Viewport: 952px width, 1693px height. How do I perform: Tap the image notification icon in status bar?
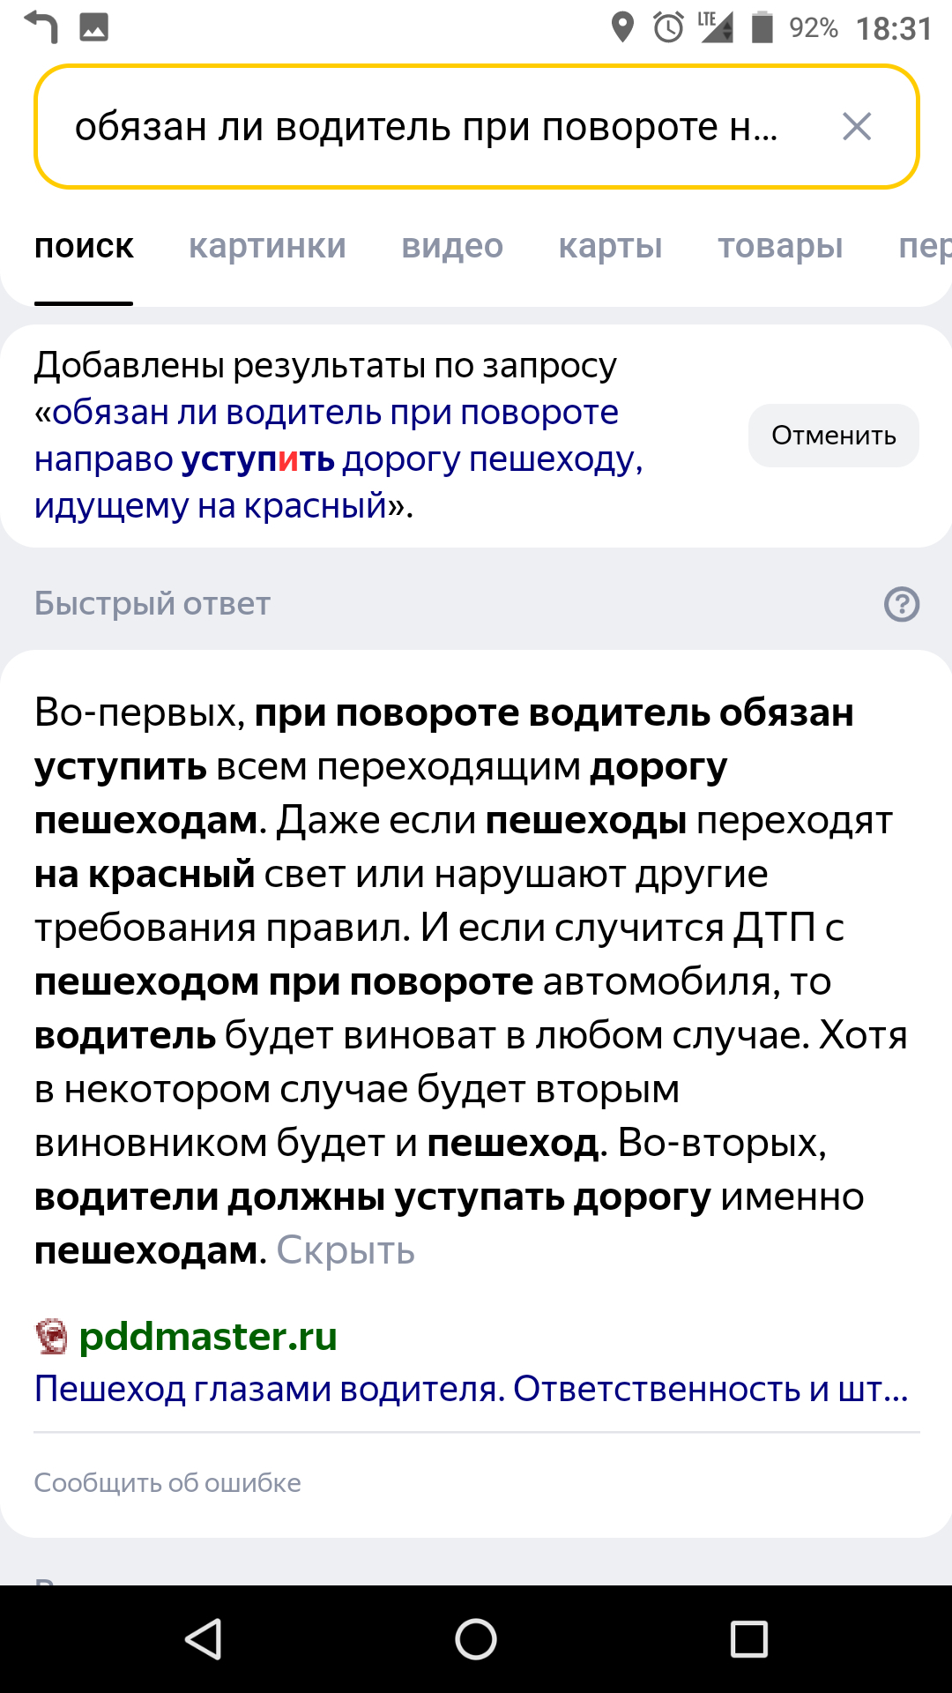click(x=94, y=27)
